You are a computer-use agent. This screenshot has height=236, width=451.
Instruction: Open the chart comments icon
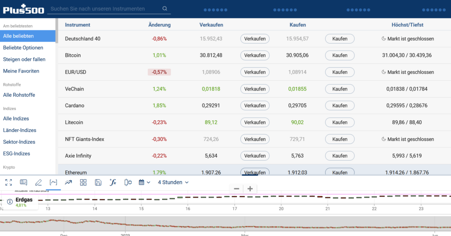[x=23, y=182]
